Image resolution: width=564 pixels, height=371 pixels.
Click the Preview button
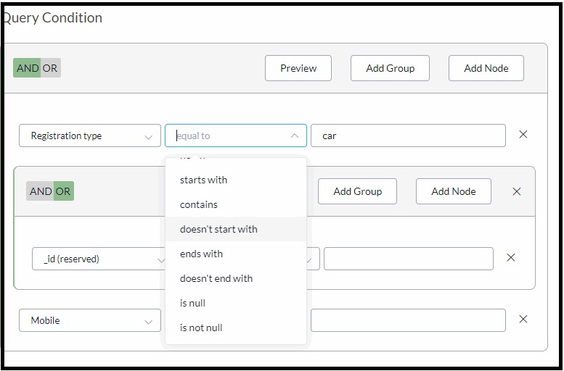298,68
